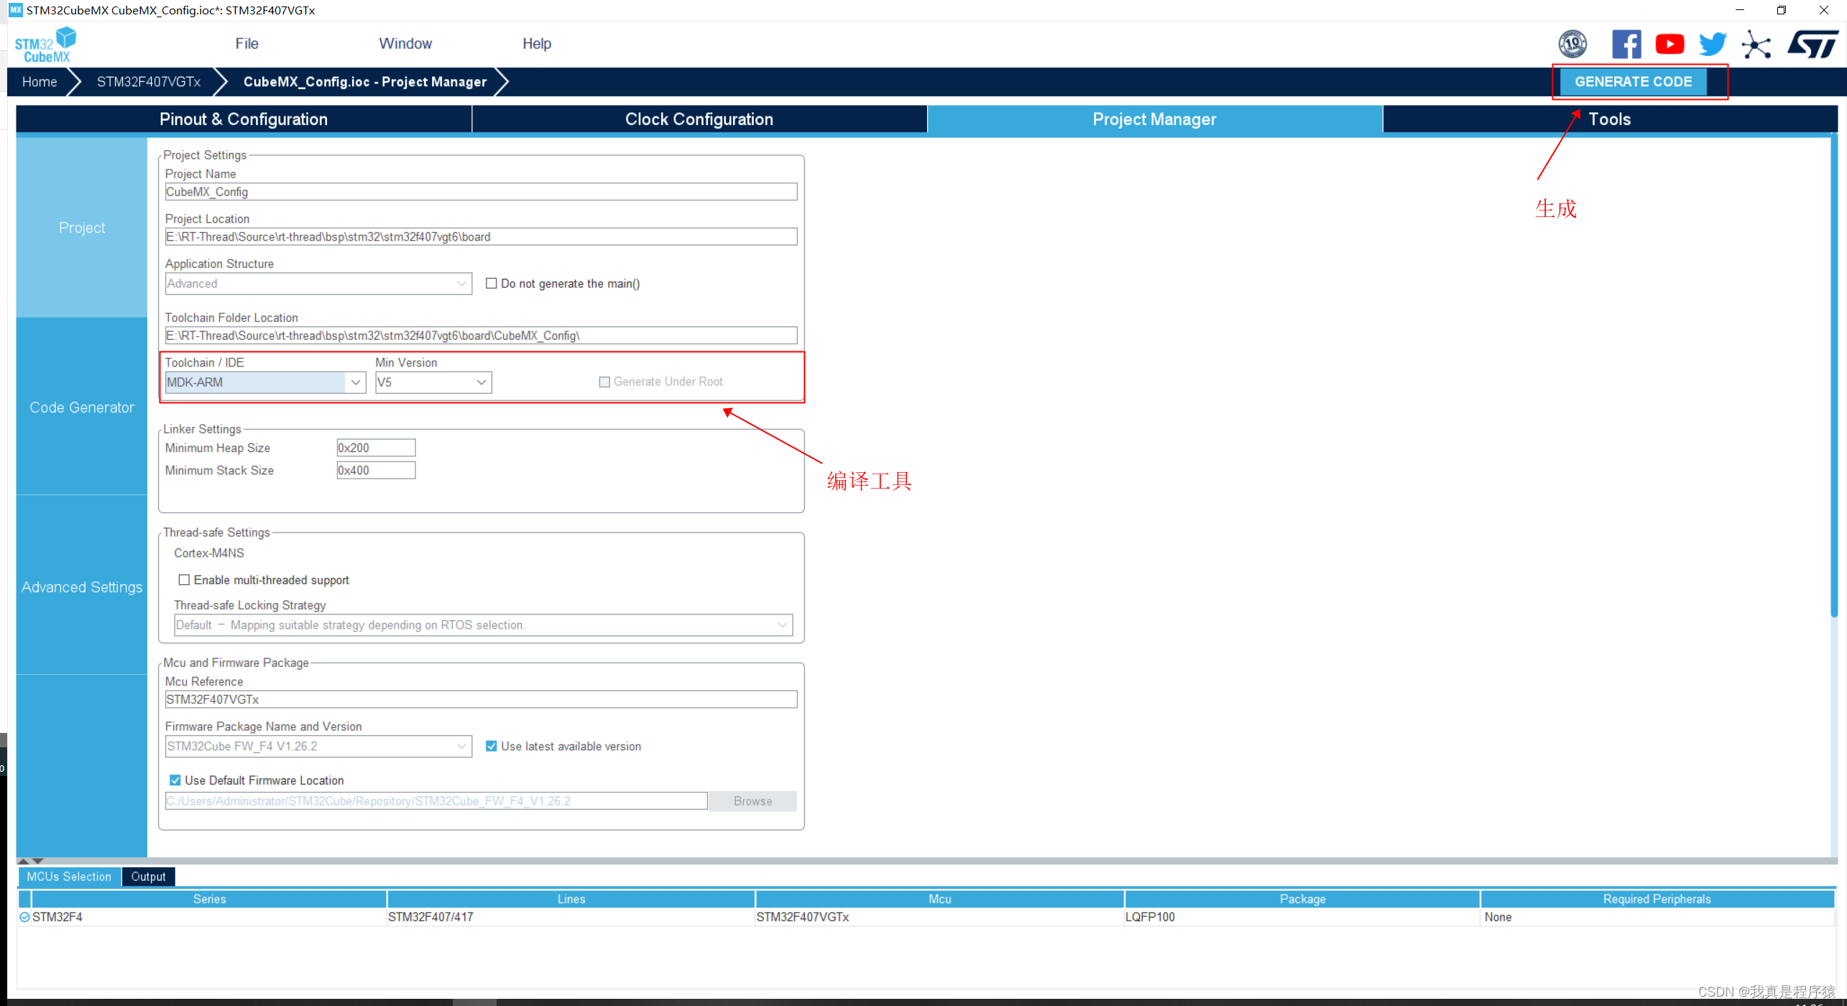Click the up arrow on panel splitter

coord(23,861)
